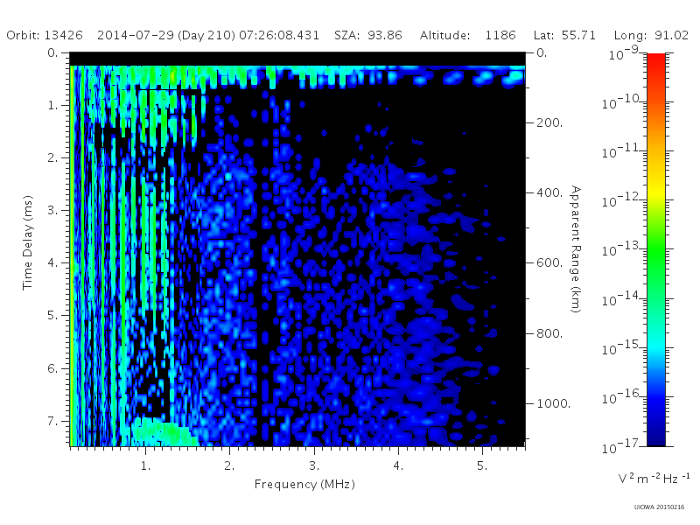Click the 'Lat: 55.71' value
This screenshot has height=525, width=700.
coord(564,35)
